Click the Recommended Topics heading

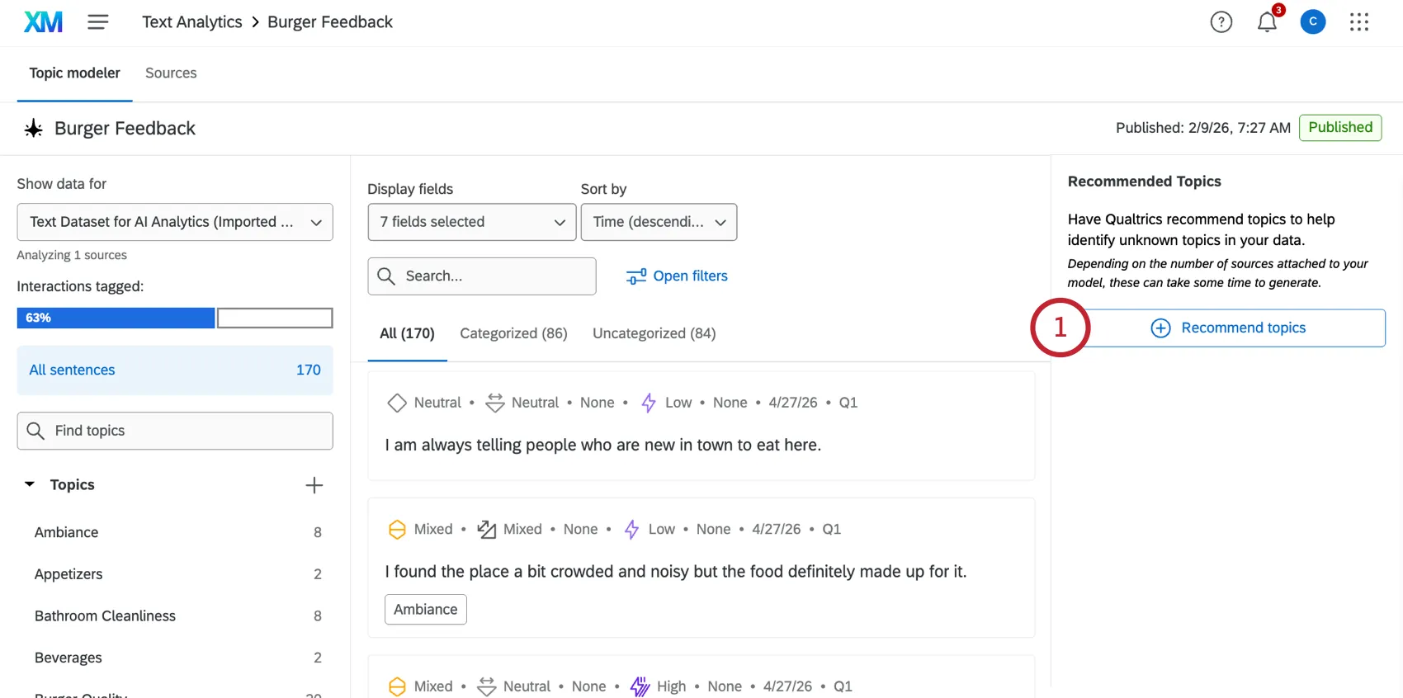[1144, 182]
